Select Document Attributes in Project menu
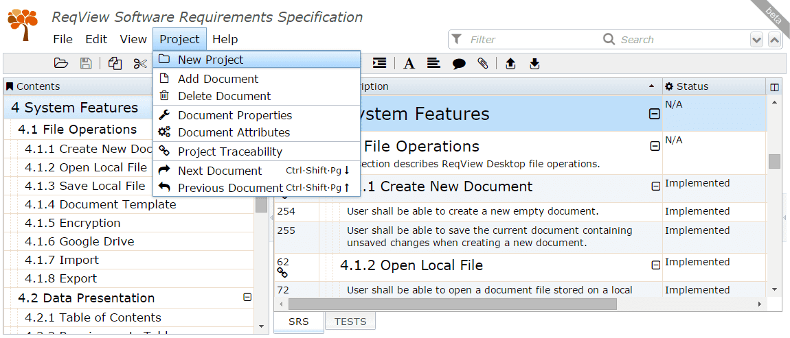Viewport: 790px width, 338px height. [234, 132]
